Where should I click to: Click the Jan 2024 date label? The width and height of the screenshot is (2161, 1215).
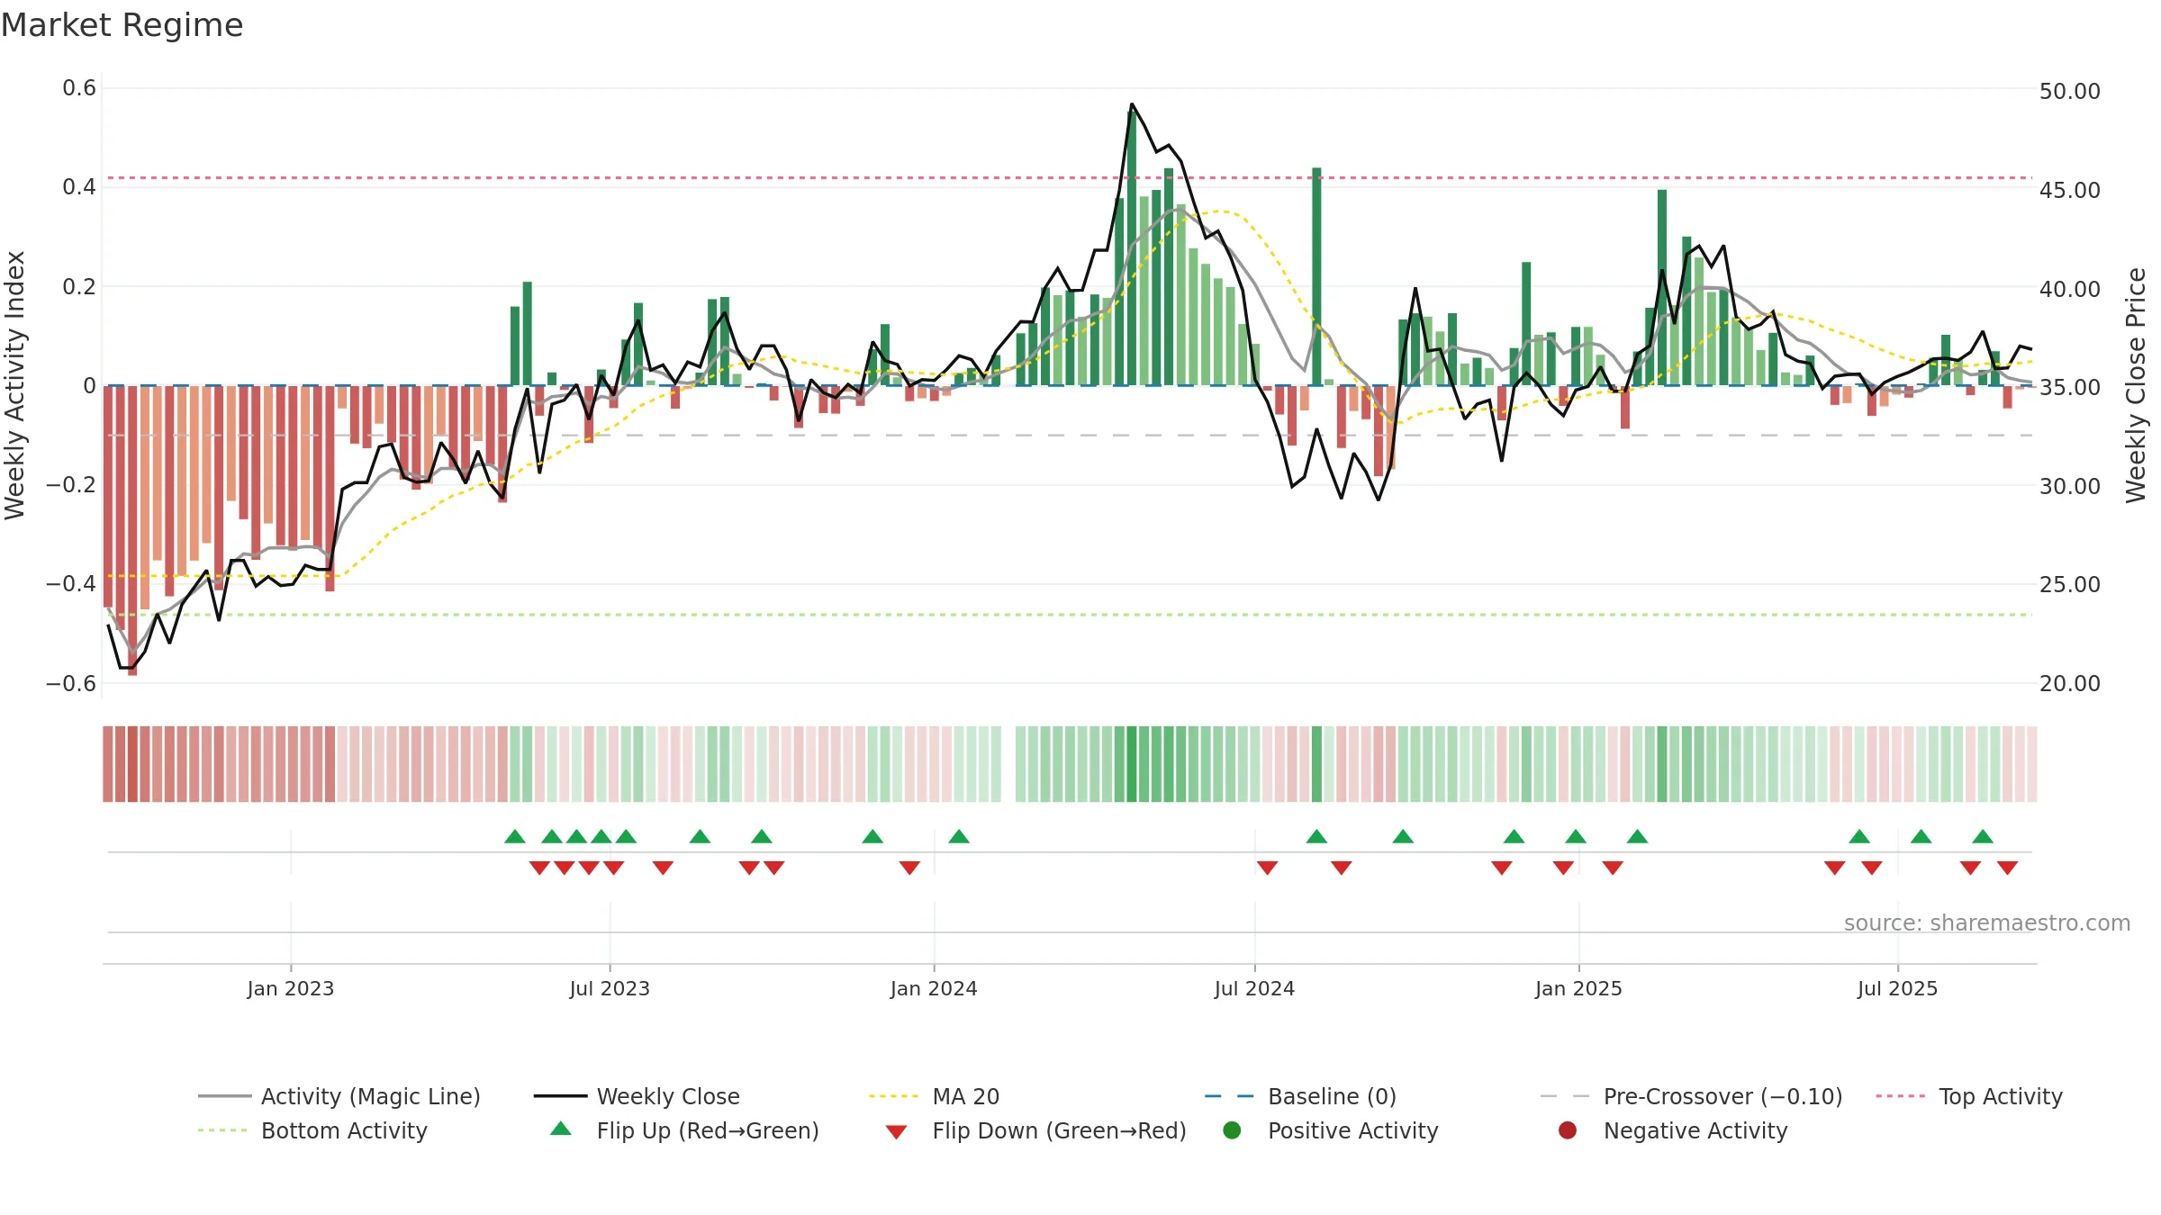pyautogui.click(x=934, y=988)
